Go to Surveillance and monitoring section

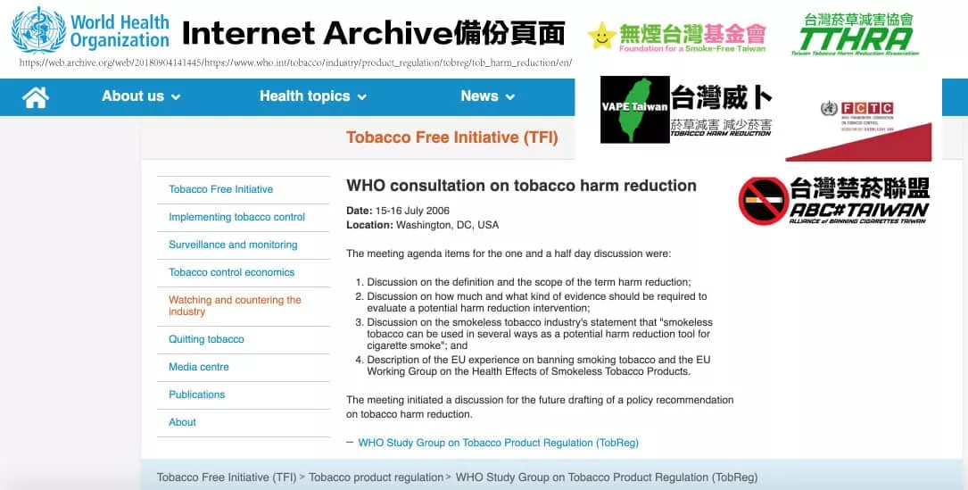pyautogui.click(x=233, y=245)
